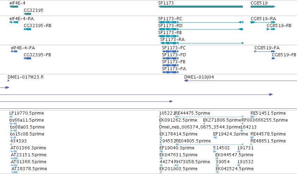Click EST RE51451.5prime
Image resolution: width=297 pixels, height=174 pixels.
coord(253,117)
